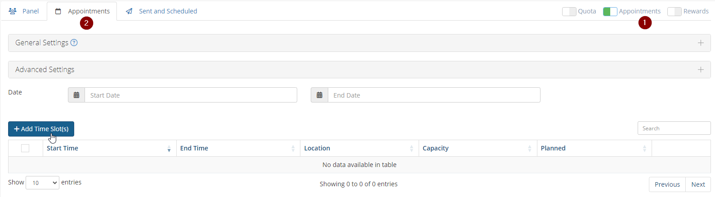
Task: Check the select-all table checkbox
Action: point(25,148)
